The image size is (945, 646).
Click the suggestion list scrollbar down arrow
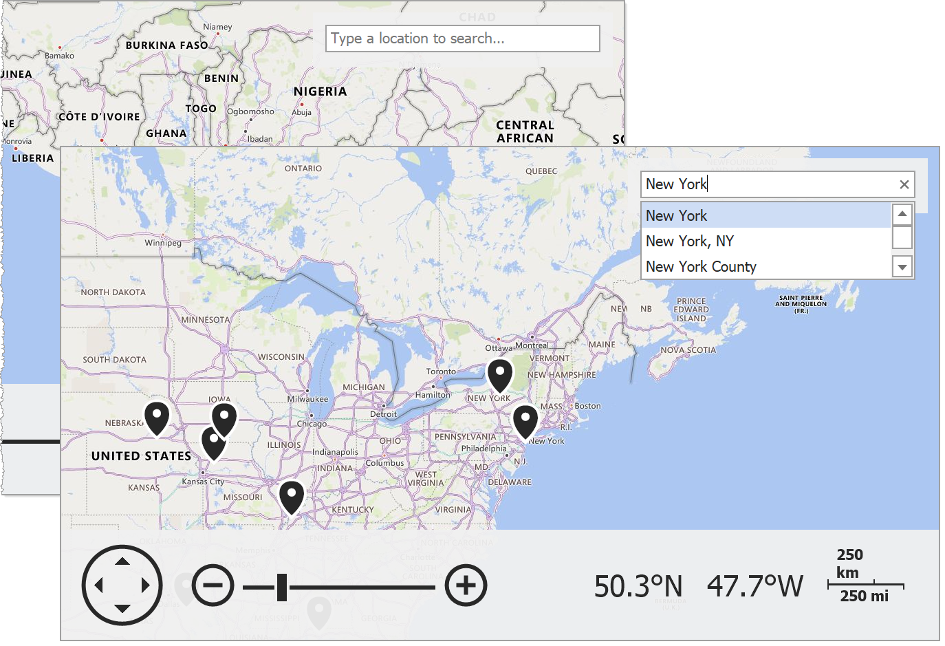[902, 267]
